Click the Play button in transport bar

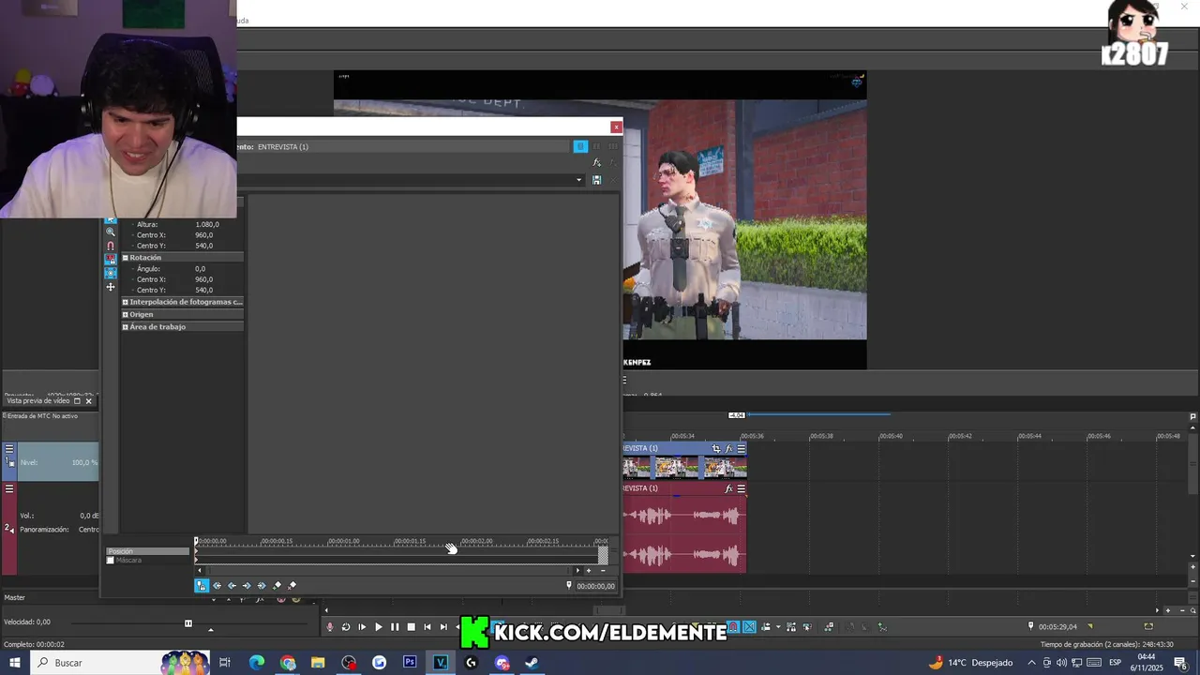coord(378,627)
